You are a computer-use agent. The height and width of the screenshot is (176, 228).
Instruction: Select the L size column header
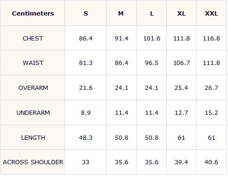coord(152,14)
